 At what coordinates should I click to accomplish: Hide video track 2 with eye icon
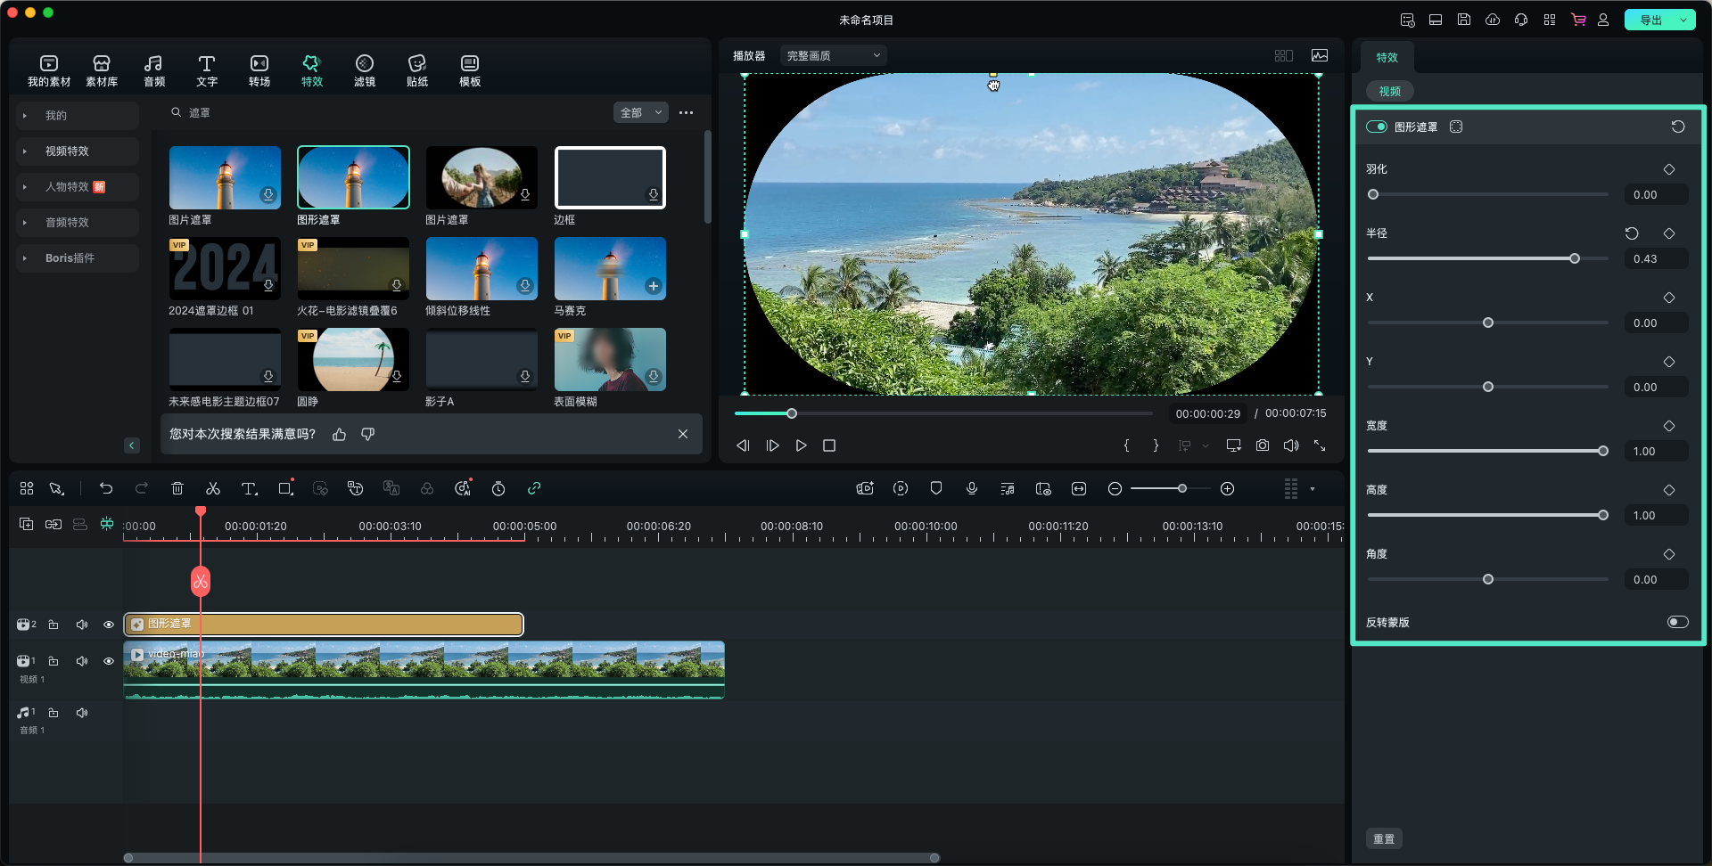point(109,625)
